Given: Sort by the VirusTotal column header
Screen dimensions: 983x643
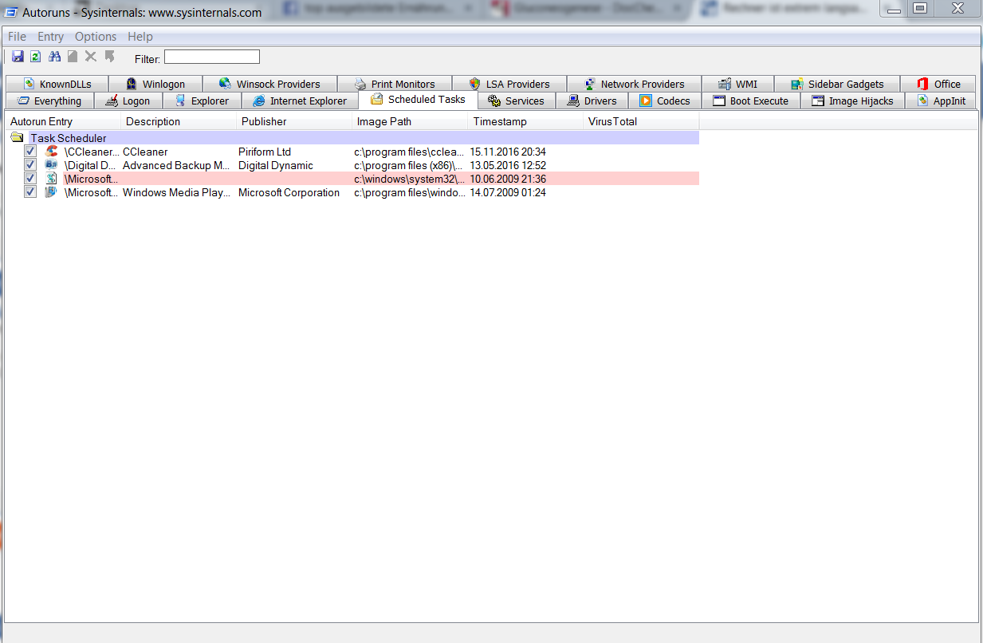Looking at the screenshot, I should 642,121.
